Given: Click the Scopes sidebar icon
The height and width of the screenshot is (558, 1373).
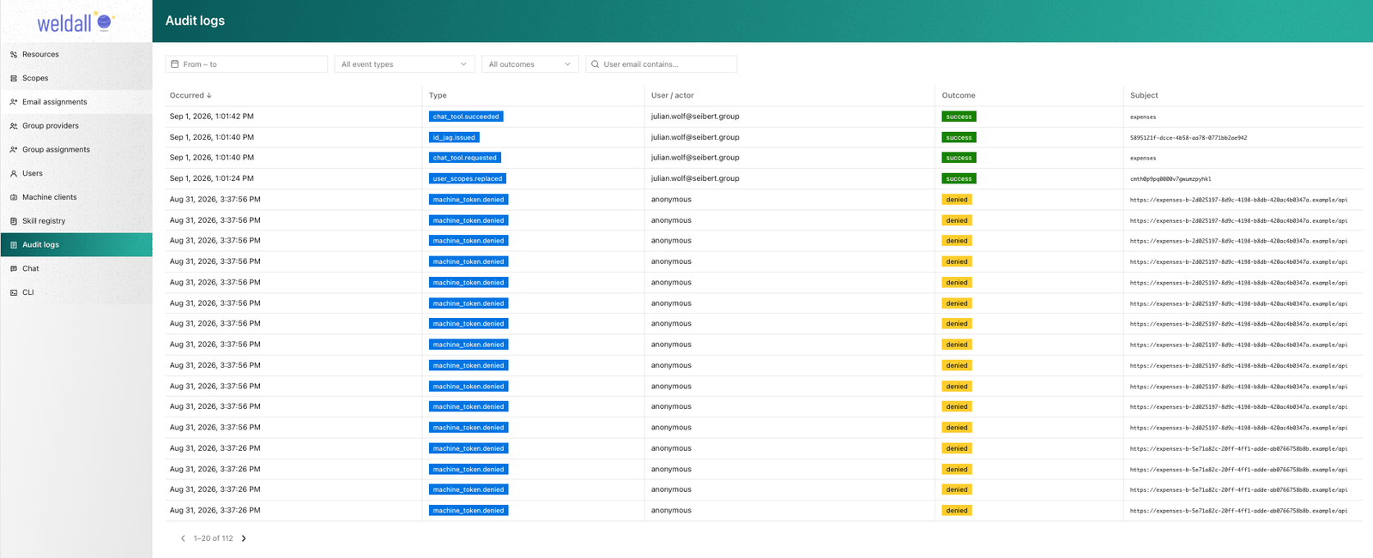Looking at the screenshot, I should pyautogui.click(x=14, y=78).
